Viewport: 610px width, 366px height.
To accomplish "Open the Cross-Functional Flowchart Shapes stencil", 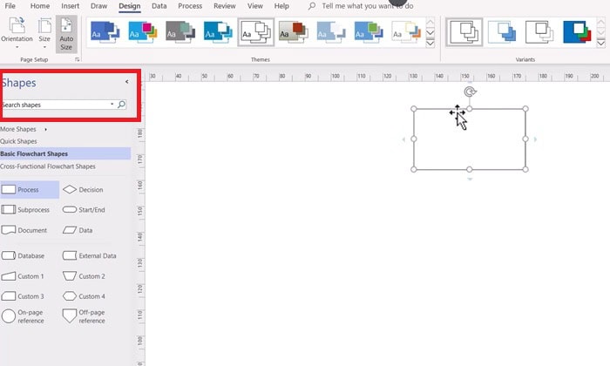I will 47,166.
